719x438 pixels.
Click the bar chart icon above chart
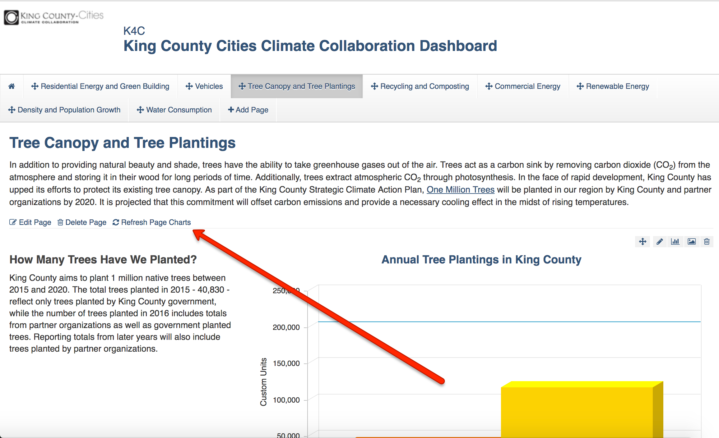[675, 241]
